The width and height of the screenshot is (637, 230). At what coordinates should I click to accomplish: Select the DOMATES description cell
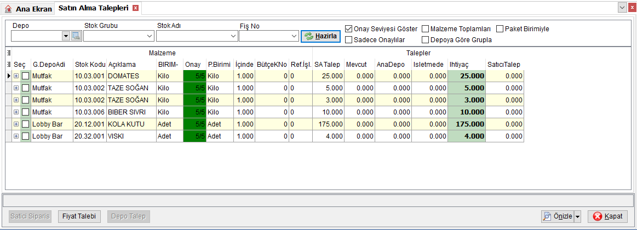(131, 76)
